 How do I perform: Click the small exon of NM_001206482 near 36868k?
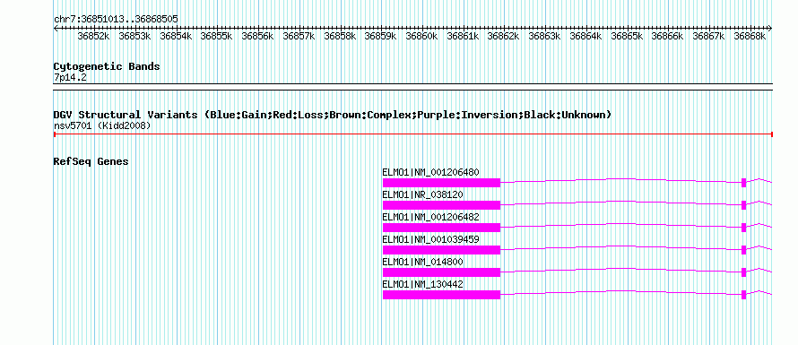pyautogui.click(x=743, y=228)
